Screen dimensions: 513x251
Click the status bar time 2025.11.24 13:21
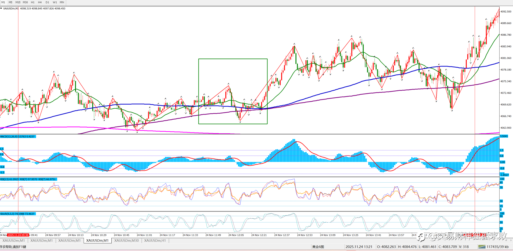[359, 247]
